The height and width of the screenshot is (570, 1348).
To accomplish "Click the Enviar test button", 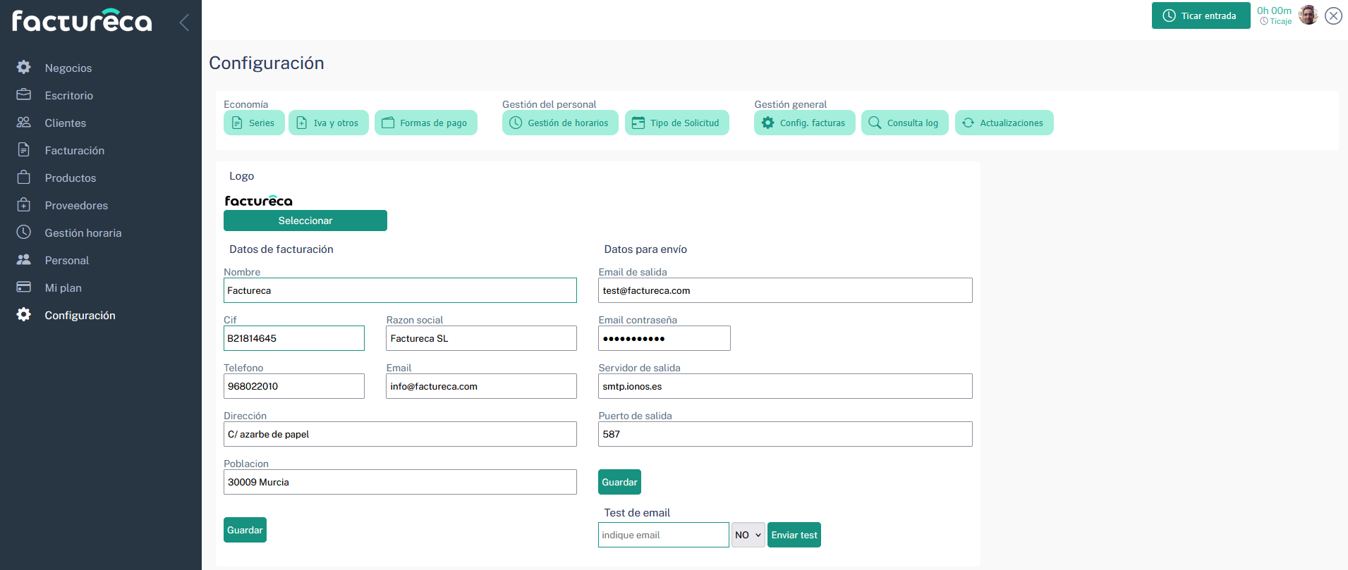I will click(x=794, y=535).
